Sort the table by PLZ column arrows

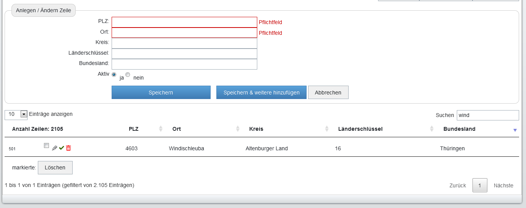click(161, 129)
